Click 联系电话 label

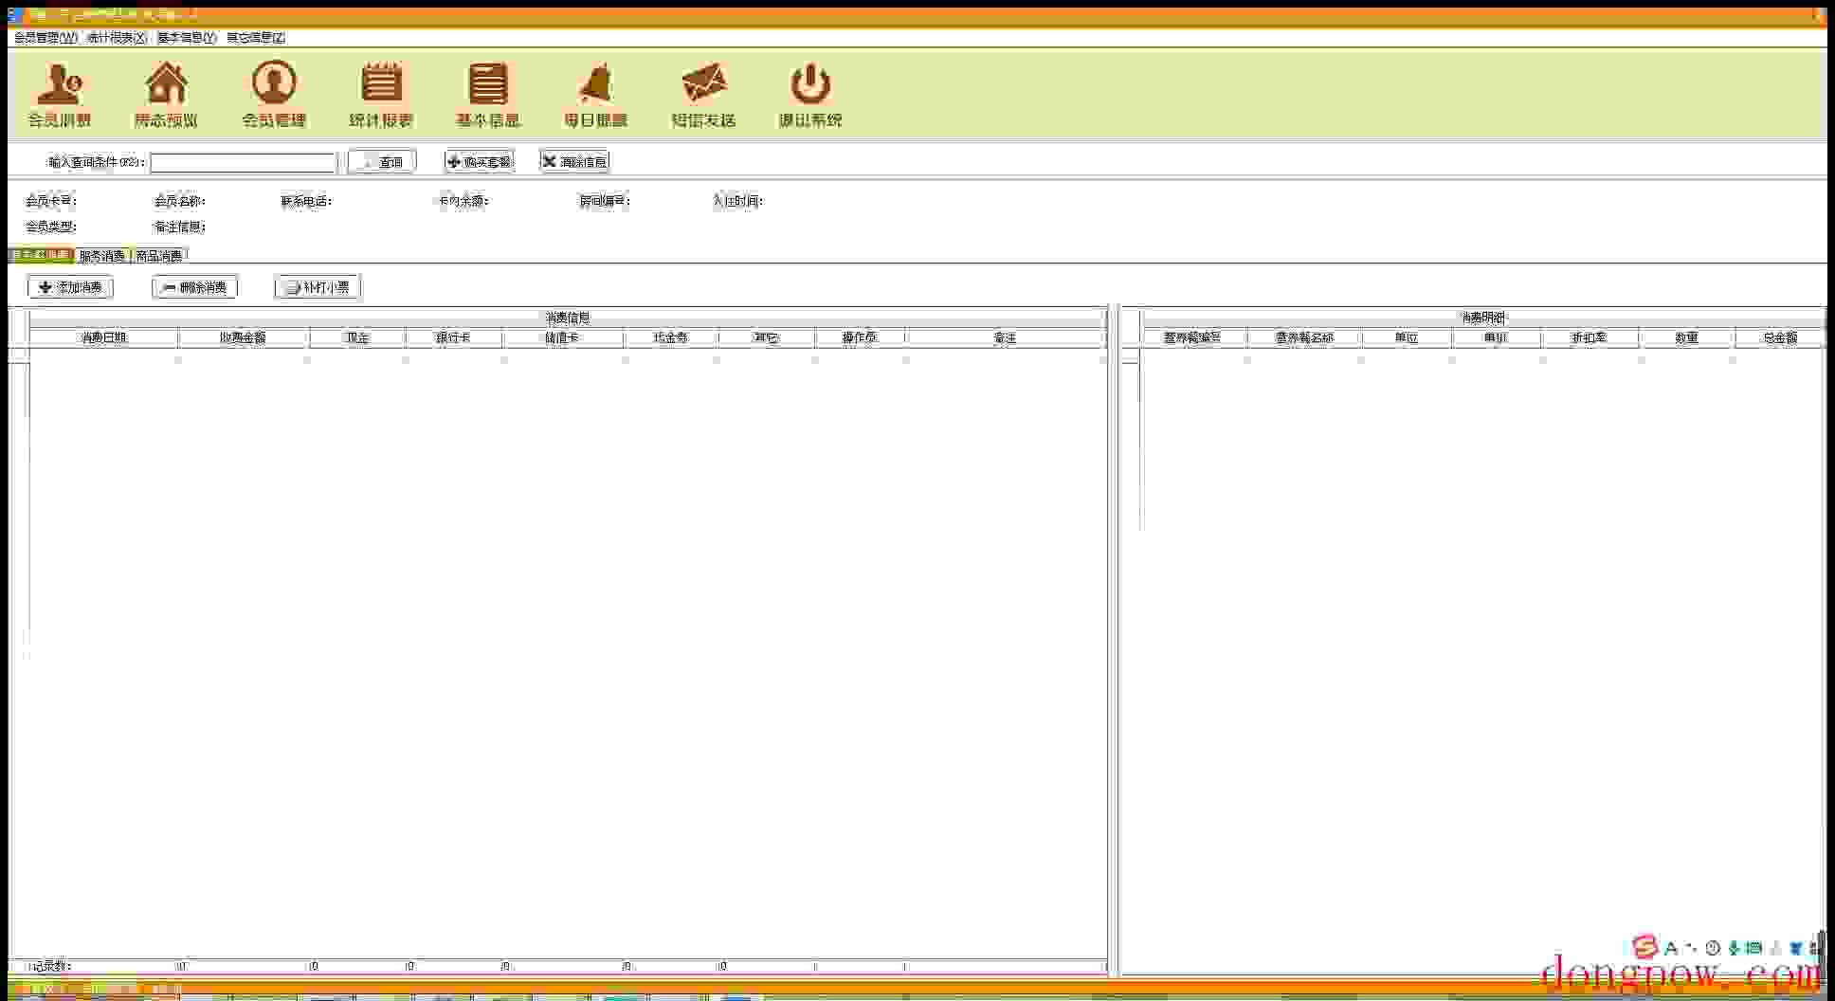(306, 201)
